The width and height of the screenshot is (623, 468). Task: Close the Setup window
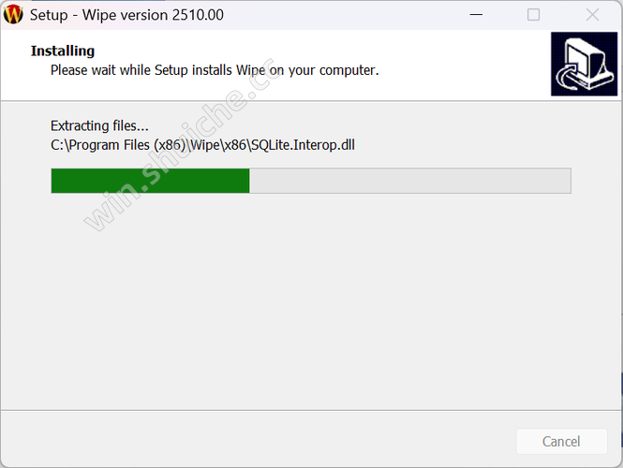(592, 15)
